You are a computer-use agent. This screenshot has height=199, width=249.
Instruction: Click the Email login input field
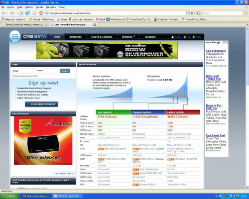(24, 71)
